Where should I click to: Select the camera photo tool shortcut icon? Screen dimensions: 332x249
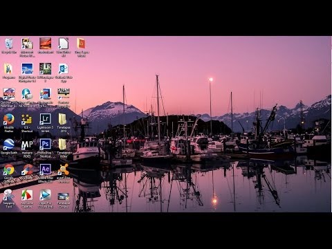pos(27,44)
